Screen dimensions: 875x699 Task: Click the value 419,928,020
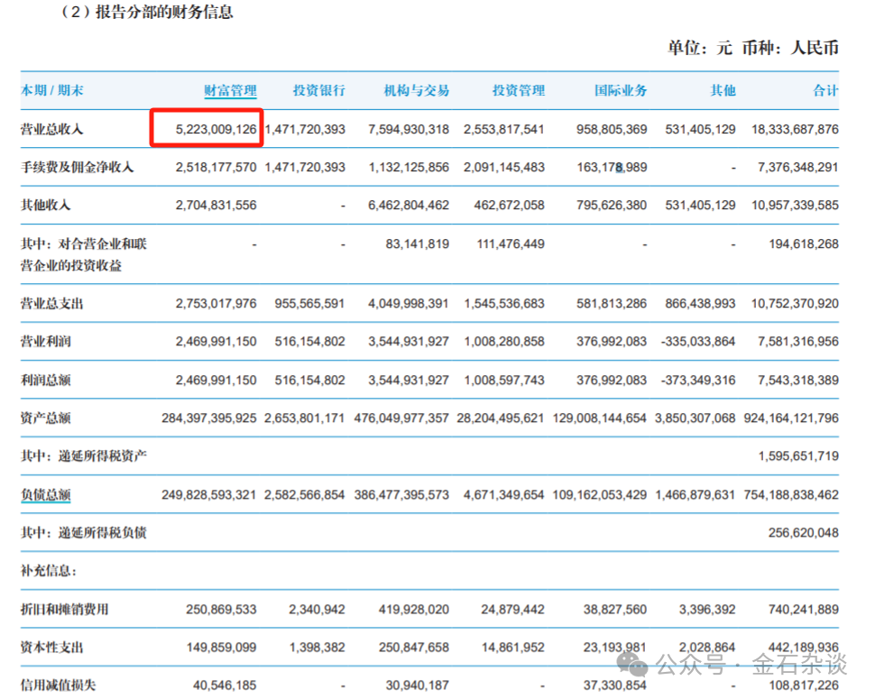point(414,609)
